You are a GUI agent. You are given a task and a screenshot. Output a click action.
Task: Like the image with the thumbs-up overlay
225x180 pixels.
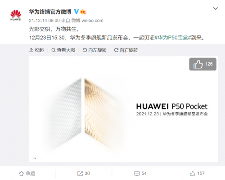click(202, 64)
